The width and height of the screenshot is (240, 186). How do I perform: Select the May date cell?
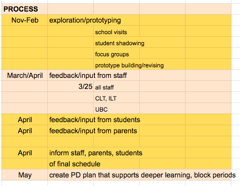(25, 175)
